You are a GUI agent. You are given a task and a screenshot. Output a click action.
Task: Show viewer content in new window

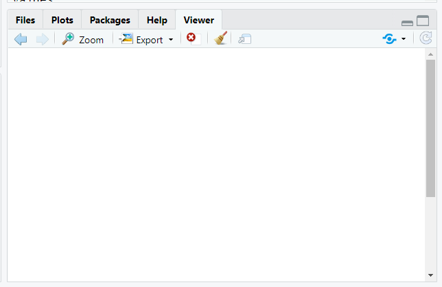coord(244,39)
